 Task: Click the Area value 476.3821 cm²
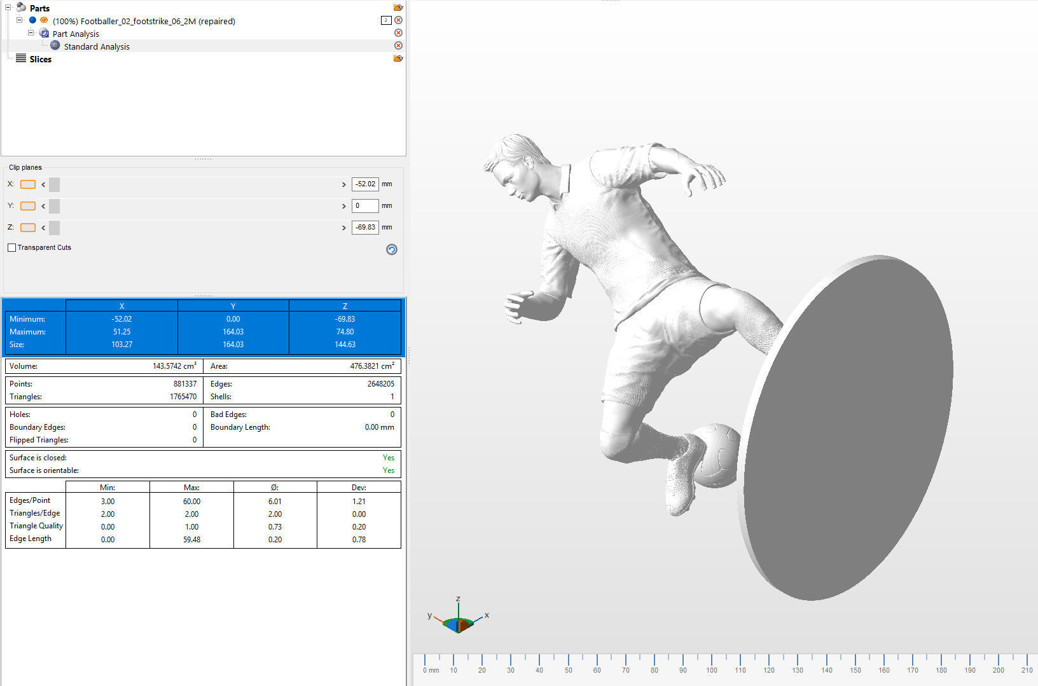[x=372, y=366]
